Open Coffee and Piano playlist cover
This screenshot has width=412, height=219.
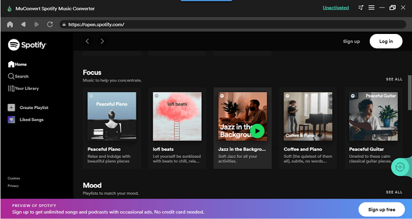click(x=308, y=116)
